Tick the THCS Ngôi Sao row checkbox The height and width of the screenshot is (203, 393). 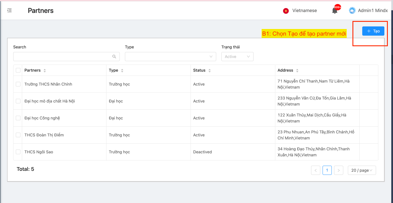pyautogui.click(x=18, y=152)
